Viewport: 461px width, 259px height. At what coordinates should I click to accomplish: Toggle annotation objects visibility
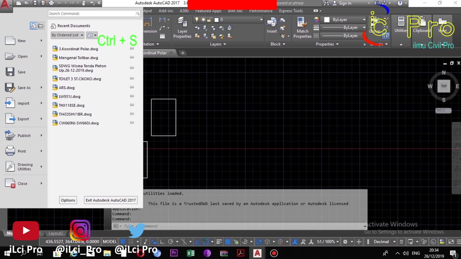pyautogui.click(x=295, y=242)
